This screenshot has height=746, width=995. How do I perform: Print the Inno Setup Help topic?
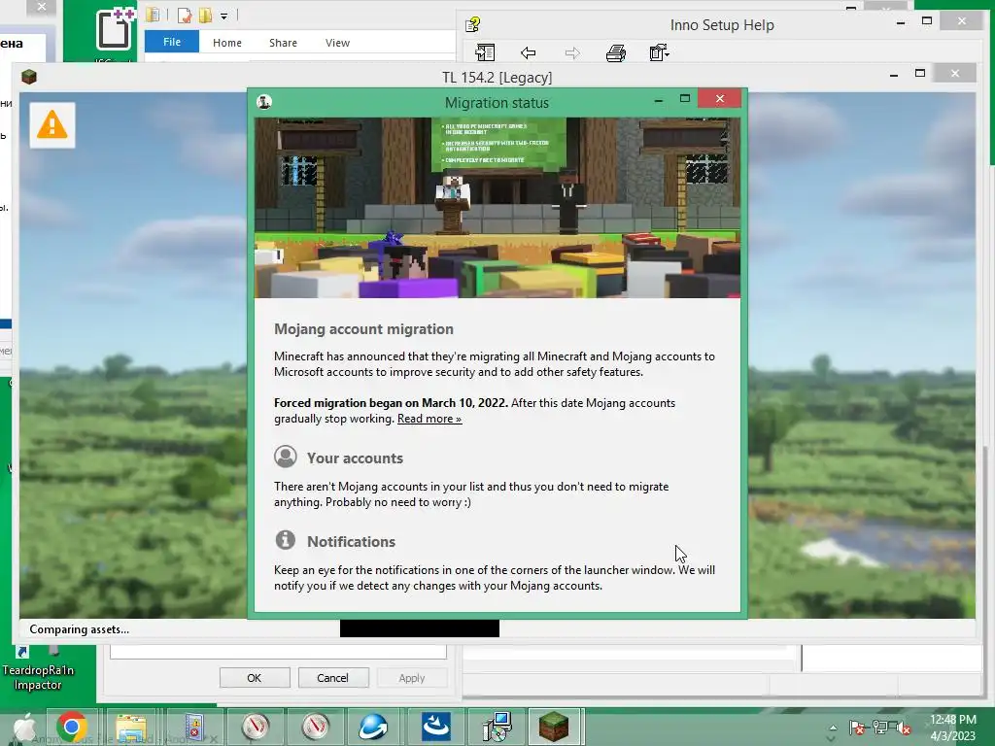pos(615,52)
